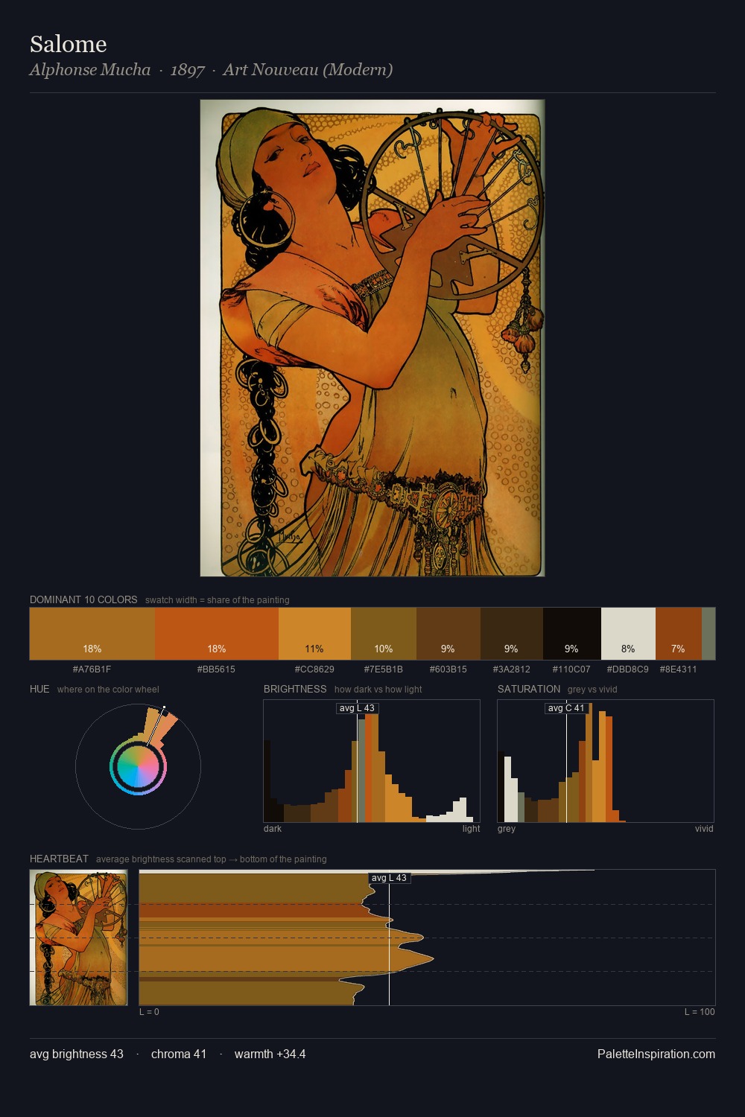Click the HEARTBEAT section heading
This screenshot has width=745, height=1117.
[59, 859]
